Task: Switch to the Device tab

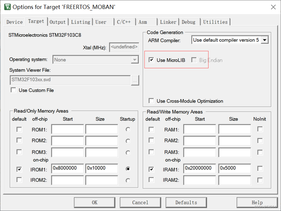Action: coord(14,22)
